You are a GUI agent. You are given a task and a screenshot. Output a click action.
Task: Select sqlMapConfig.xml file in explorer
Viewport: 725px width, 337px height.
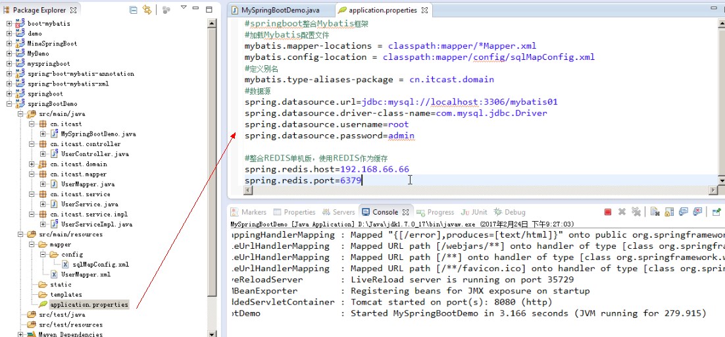[x=100, y=265]
